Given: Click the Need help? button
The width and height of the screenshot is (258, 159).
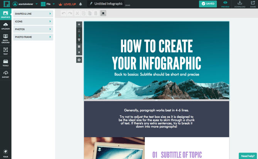Looking at the screenshot, I should click(x=248, y=156).
